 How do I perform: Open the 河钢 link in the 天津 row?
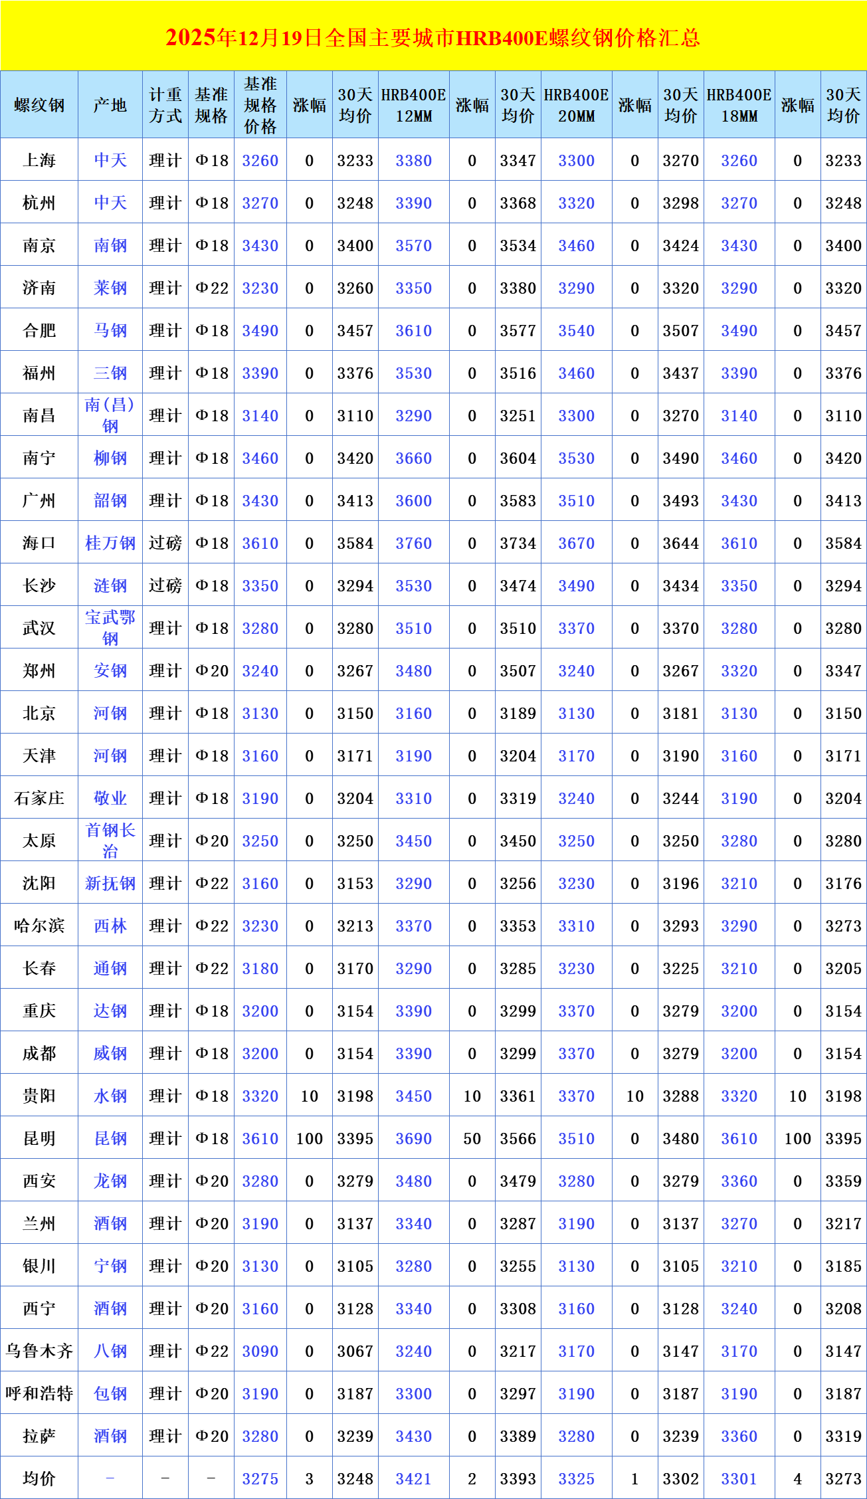(x=110, y=756)
